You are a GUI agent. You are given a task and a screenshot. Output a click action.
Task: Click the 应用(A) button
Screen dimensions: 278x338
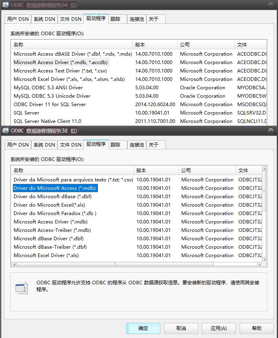(219, 328)
